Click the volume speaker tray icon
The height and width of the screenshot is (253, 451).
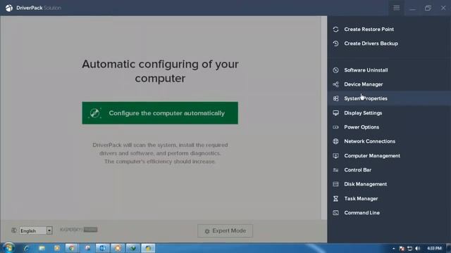coord(418,248)
